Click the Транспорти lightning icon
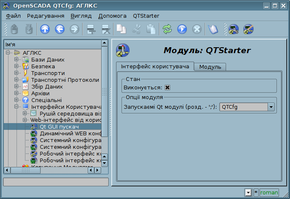 pyautogui.click(x=25, y=73)
